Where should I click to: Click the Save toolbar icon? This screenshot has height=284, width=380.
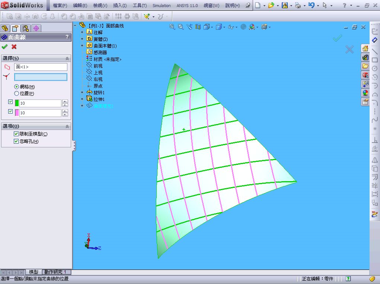(x=284, y=6)
